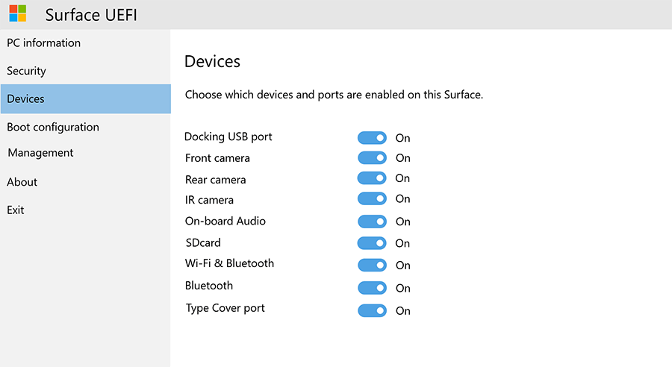Viewport: 672px width, 367px height.
Task: Click the Devices page heading
Action: 212,61
